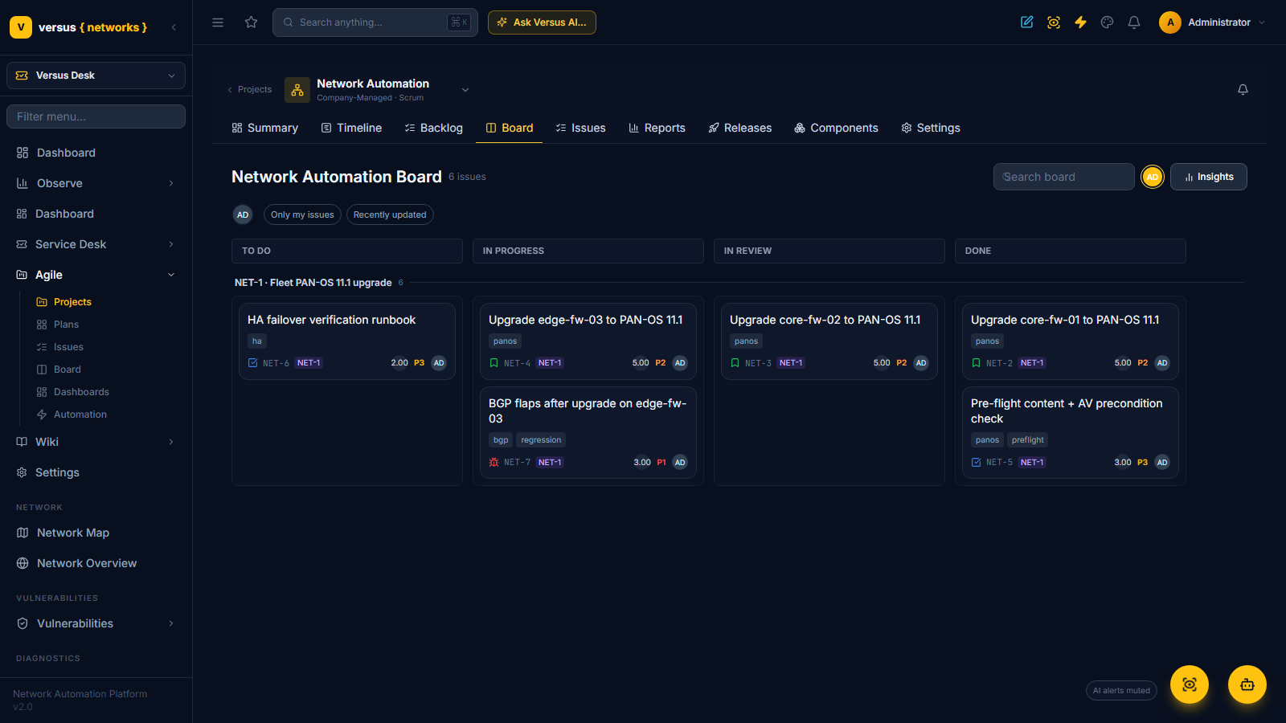
Task: Click the Filter menu input
Action: click(96, 116)
